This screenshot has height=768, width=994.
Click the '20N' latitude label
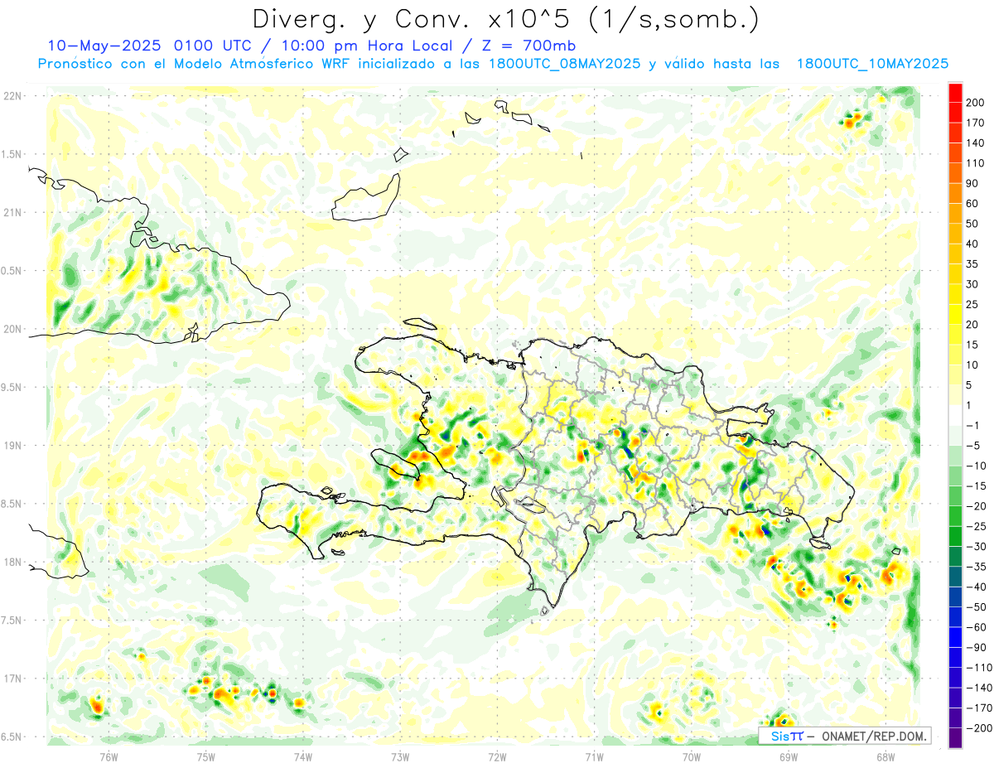(x=12, y=329)
